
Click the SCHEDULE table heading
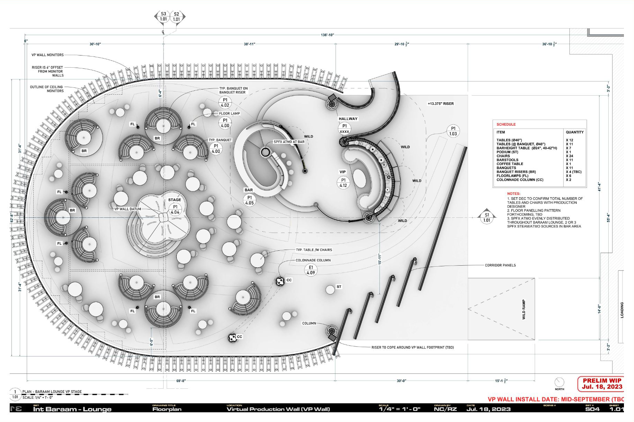(506, 124)
